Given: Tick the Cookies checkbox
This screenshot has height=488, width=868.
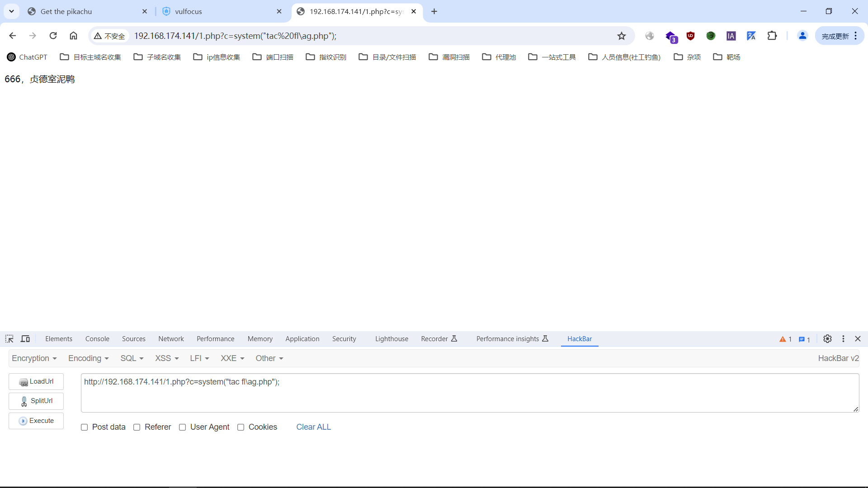Looking at the screenshot, I should point(241,427).
